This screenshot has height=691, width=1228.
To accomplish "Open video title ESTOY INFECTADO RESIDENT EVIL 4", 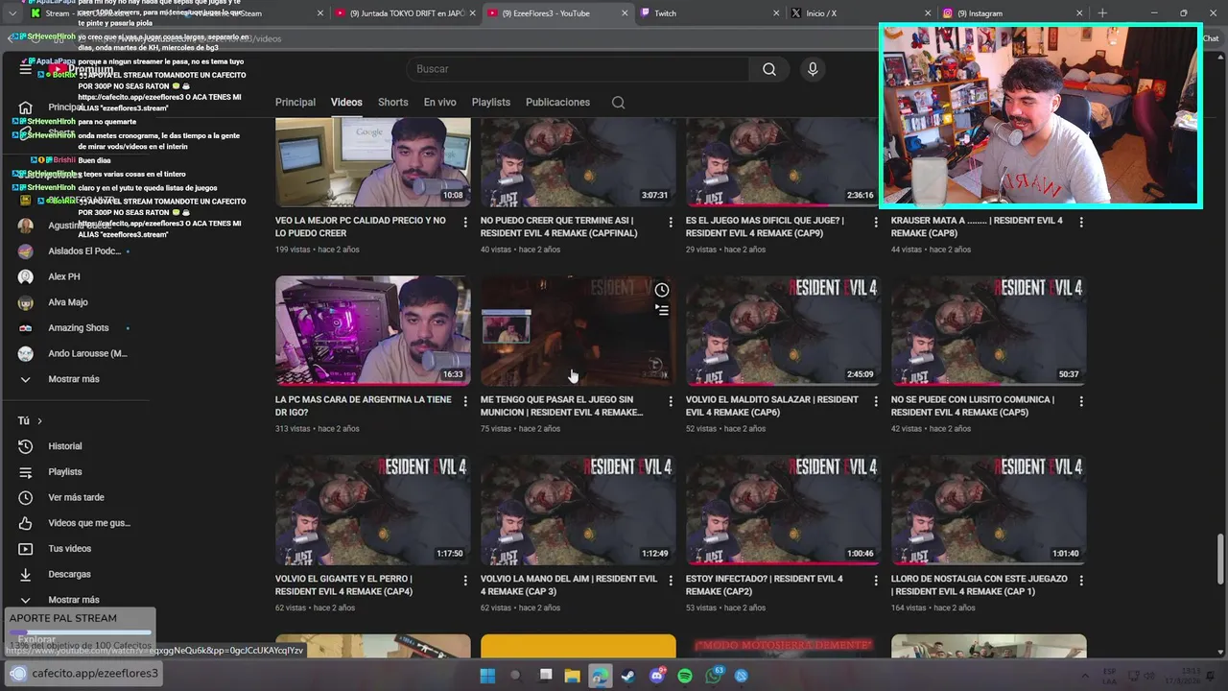I will pos(765,584).
